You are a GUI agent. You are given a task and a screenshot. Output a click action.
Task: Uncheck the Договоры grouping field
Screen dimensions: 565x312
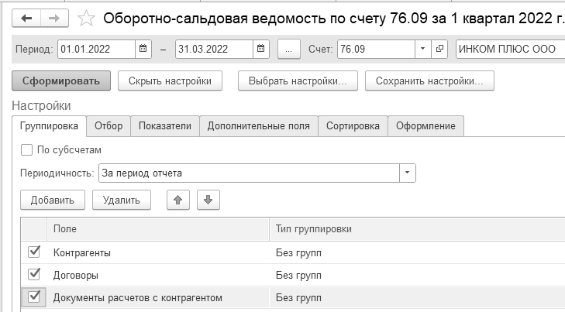33,274
